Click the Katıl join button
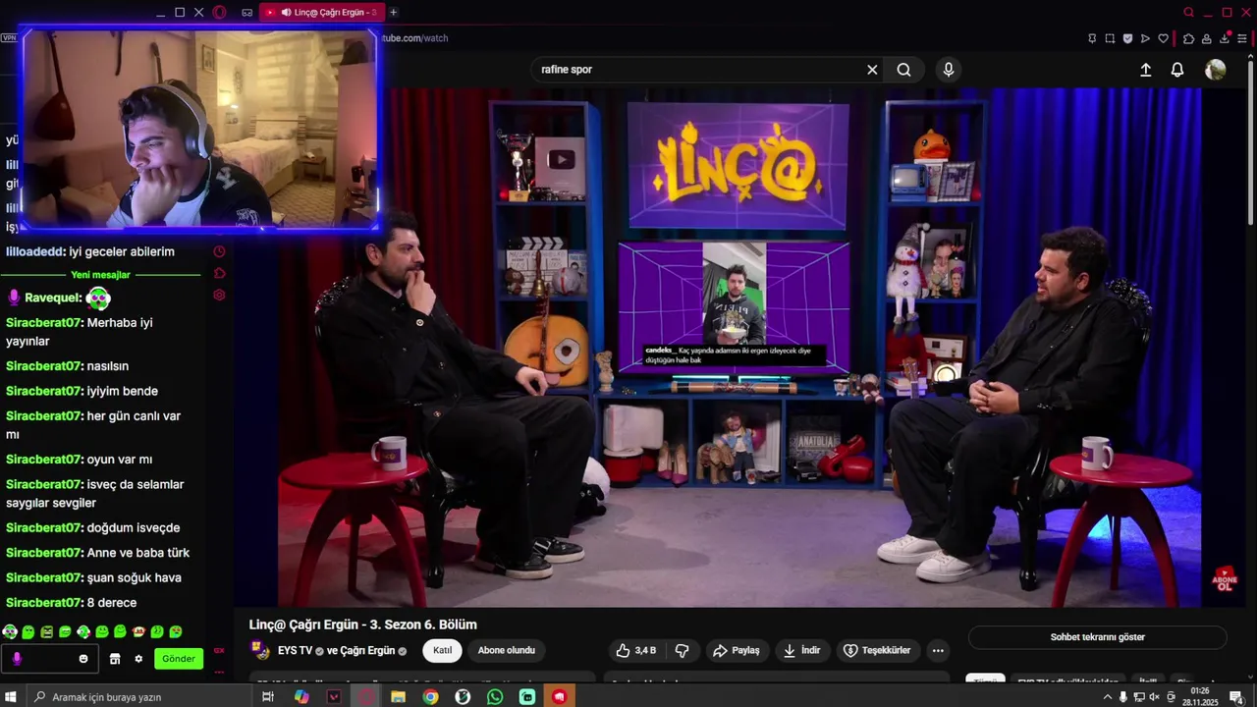This screenshot has width=1257, height=707. point(442,650)
